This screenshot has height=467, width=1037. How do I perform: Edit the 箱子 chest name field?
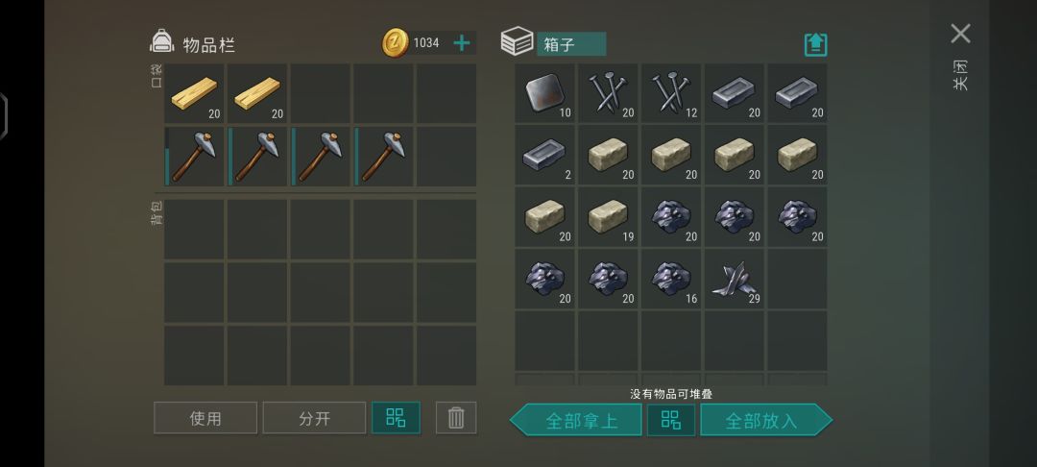pos(571,44)
